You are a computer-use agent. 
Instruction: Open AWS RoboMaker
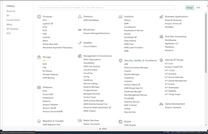pos(91,20)
